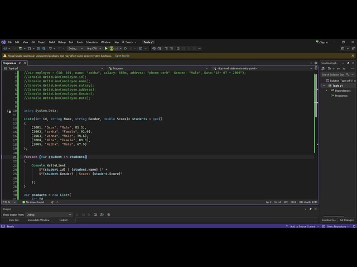This screenshot has width=357, height=267.
Task: Click the feedback icon at top right
Action: click(x=353, y=48)
